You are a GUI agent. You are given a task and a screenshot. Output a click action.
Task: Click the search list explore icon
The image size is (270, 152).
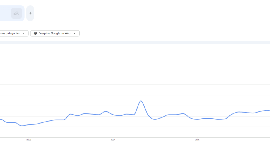(16, 13)
